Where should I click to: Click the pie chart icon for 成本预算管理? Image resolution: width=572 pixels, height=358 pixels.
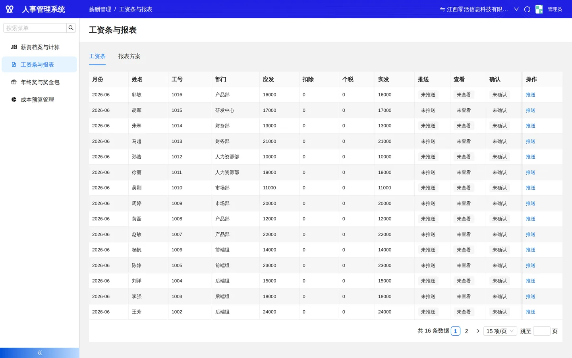(x=14, y=99)
